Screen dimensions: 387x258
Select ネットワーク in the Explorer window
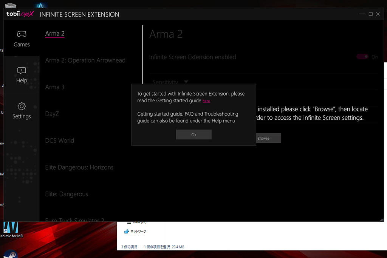[135, 231]
